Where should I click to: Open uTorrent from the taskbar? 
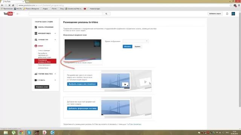tap(14, 132)
